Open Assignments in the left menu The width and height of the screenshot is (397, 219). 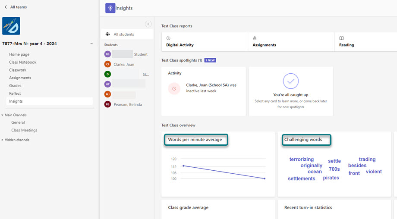tap(20, 78)
